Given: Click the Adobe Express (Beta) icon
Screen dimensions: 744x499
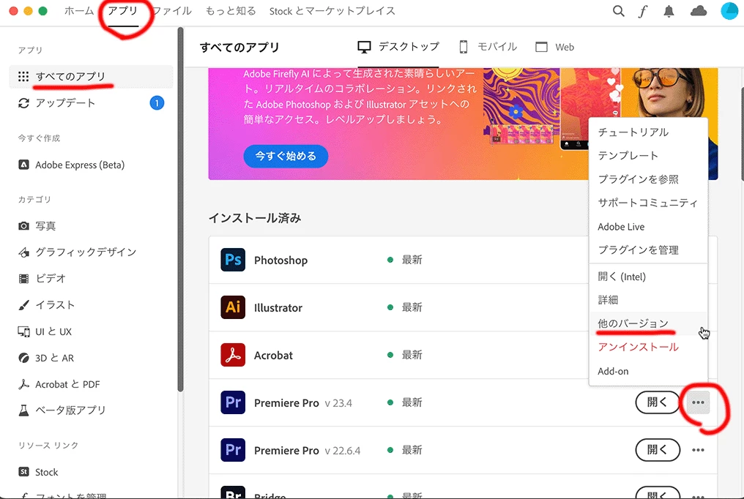Looking at the screenshot, I should tap(23, 165).
